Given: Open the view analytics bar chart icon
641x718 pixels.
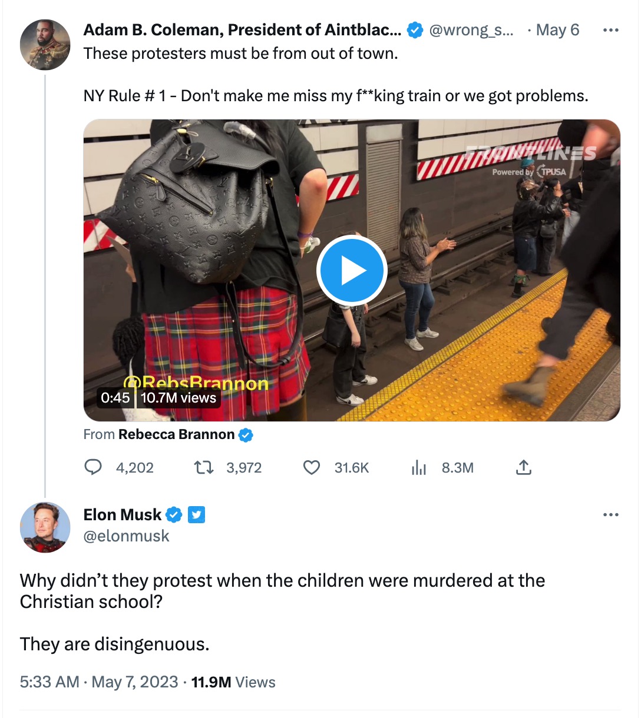Looking at the screenshot, I should 419,467.
